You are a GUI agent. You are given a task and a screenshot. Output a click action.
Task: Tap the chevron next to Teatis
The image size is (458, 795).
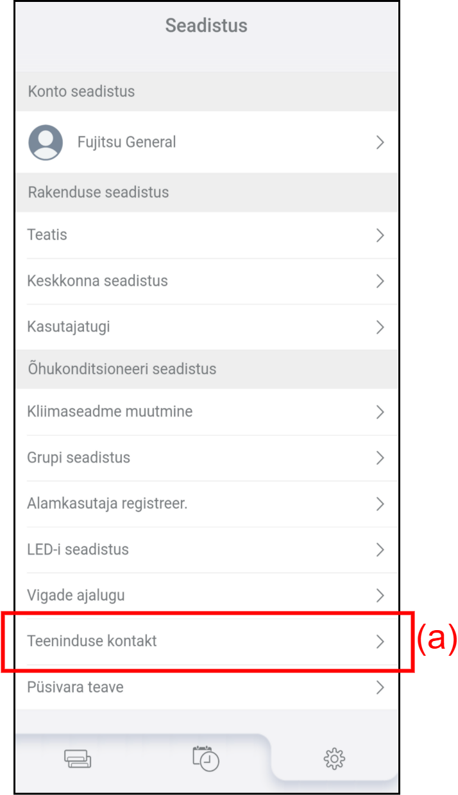click(380, 235)
